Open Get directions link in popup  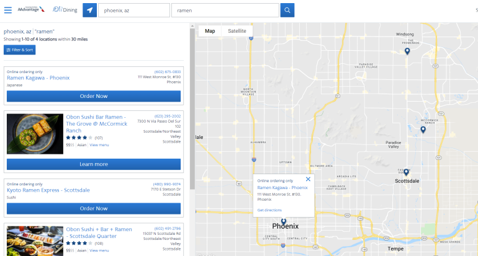[x=269, y=210]
